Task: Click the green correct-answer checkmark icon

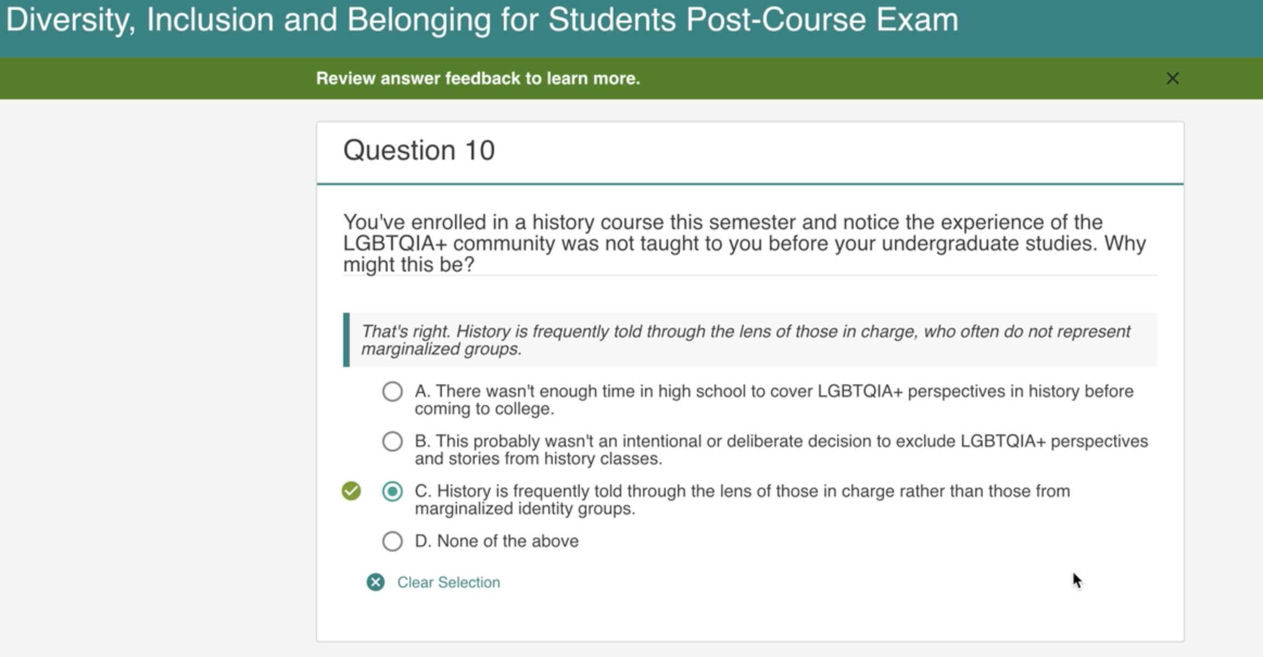Action: 351,491
